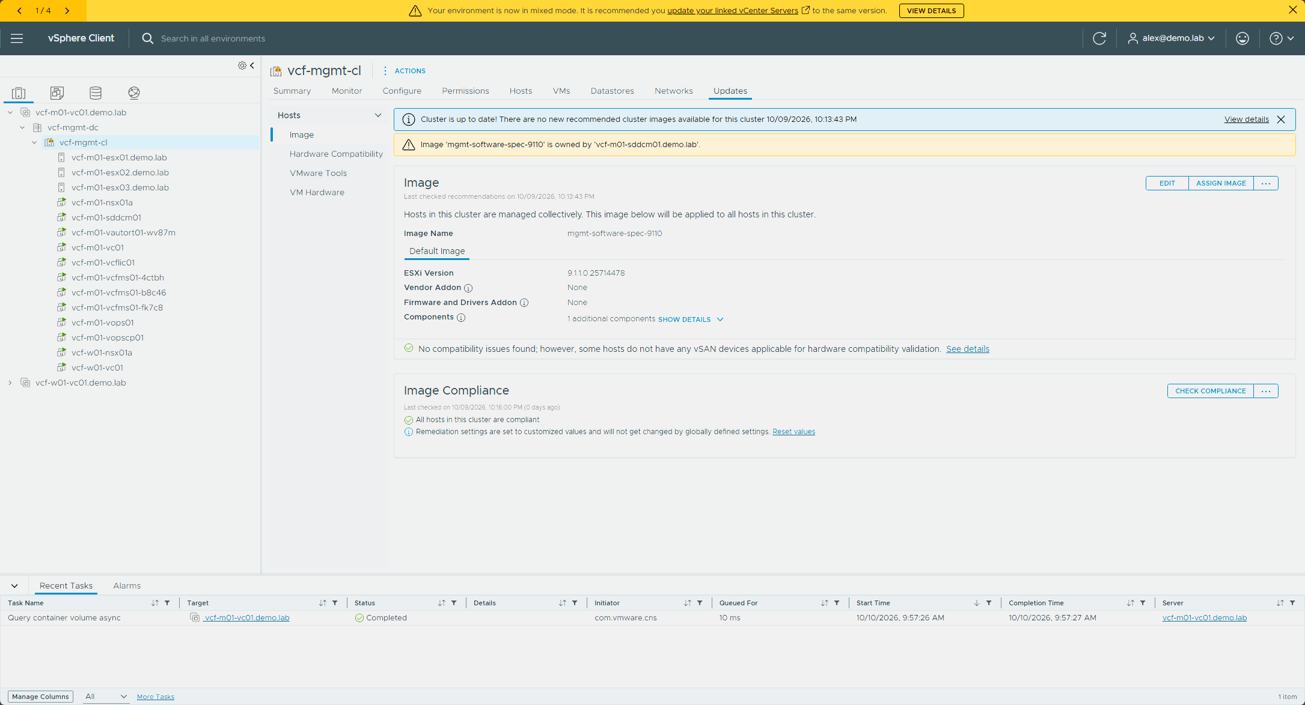Expand the vcf-w01-vc01.demo.lab tree node
The height and width of the screenshot is (705, 1305).
click(10, 383)
